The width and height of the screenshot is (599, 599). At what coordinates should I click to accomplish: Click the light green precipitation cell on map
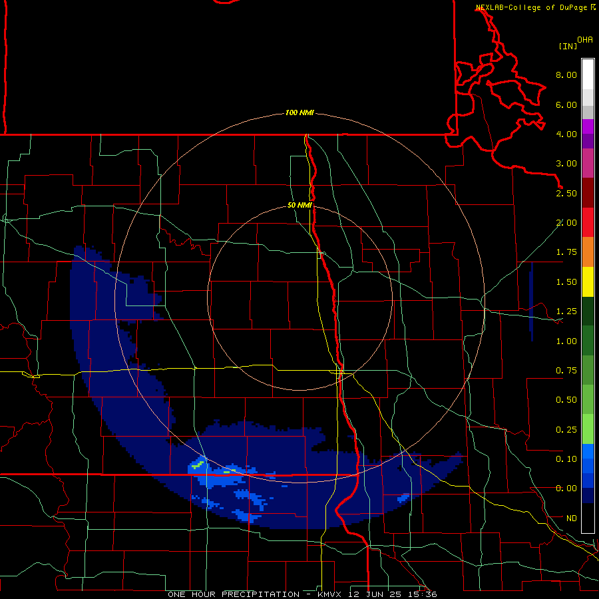click(198, 465)
